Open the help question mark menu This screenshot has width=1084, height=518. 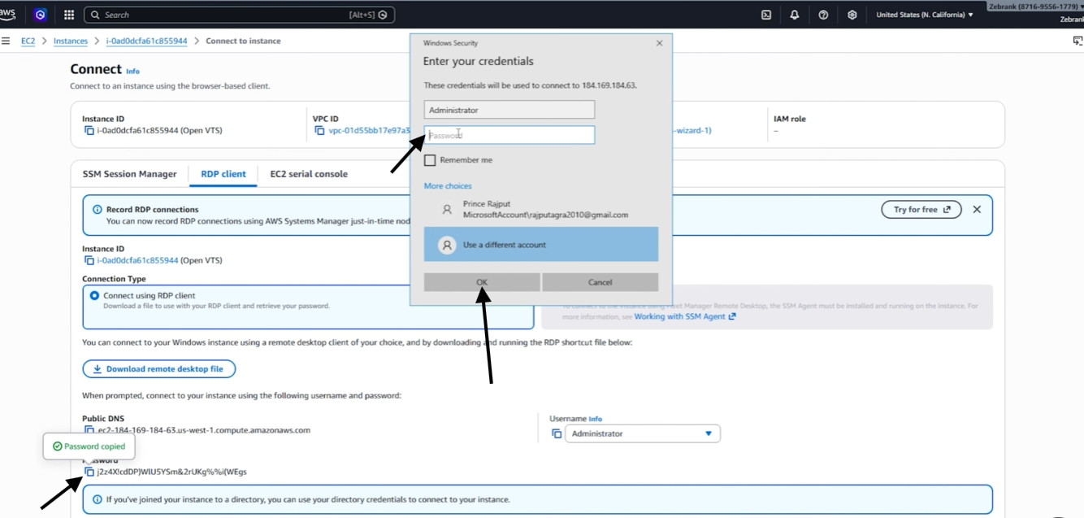(x=823, y=15)
